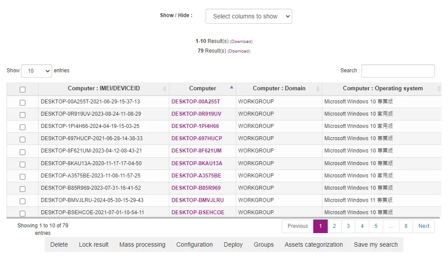
Task: Check the box for DESKTOP-697HUCP row
Action: (22, 139)
